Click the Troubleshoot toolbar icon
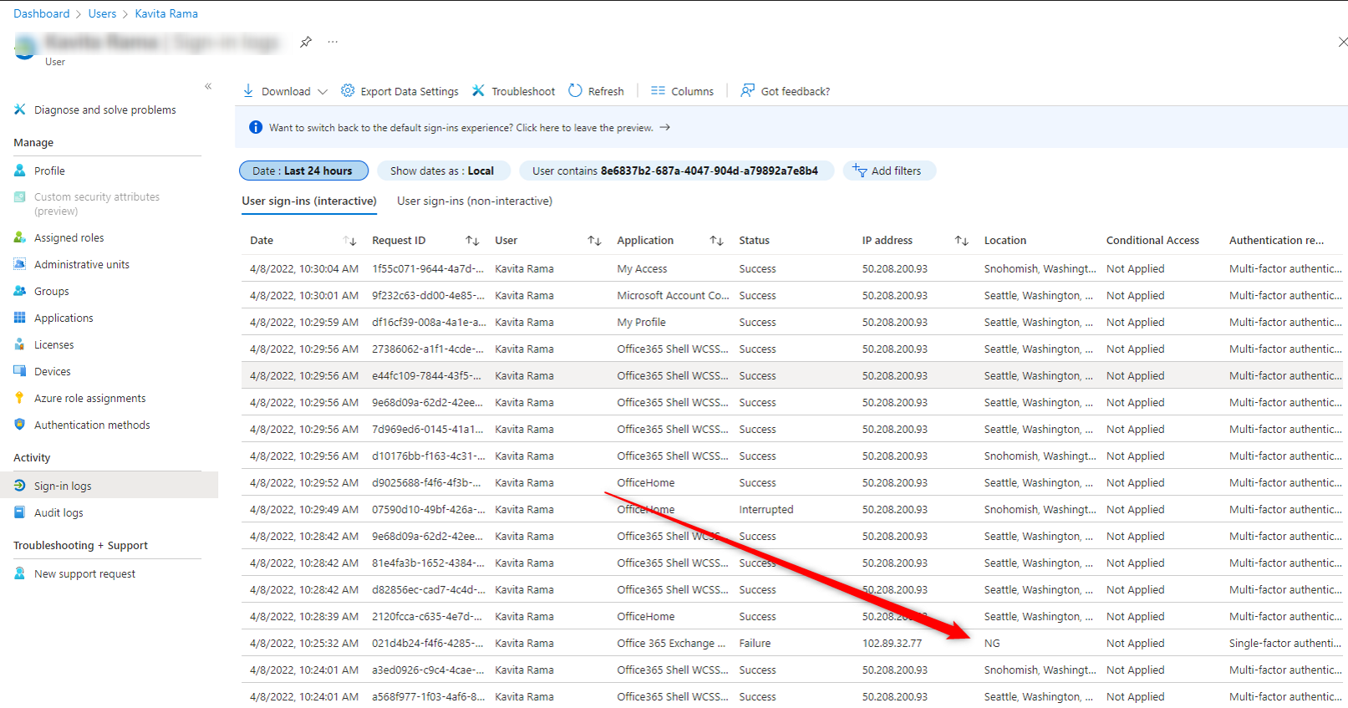This screenshot has width=1348, height=708. point(479,91)
